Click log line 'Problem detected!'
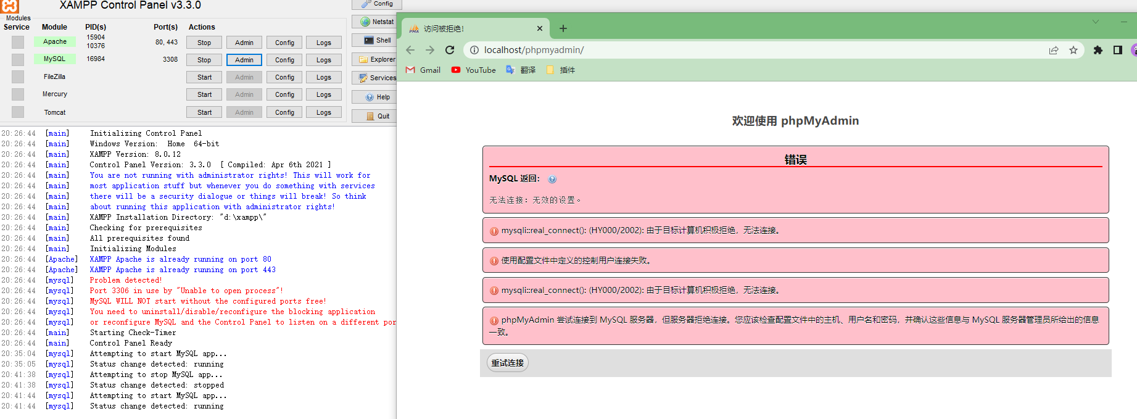 [126, 280]
